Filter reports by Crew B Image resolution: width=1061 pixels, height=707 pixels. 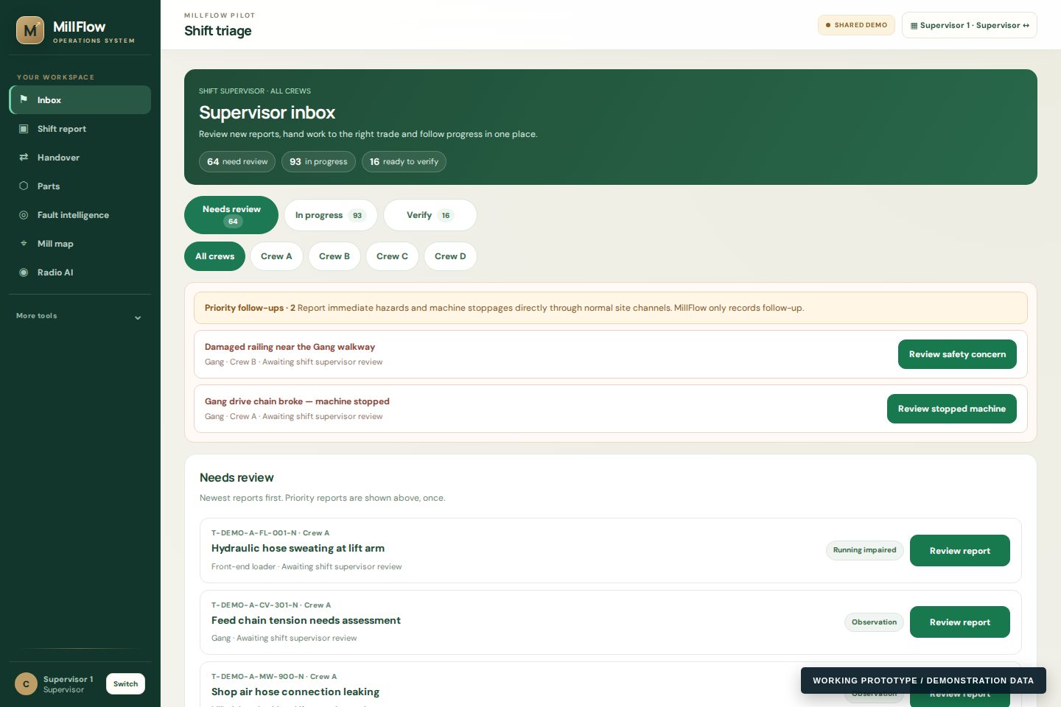point(335,256)
